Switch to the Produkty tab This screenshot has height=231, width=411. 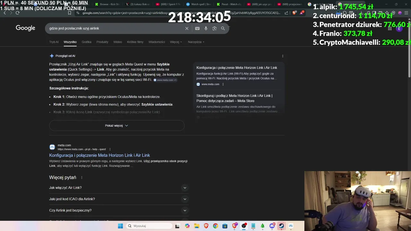[102, 42]
